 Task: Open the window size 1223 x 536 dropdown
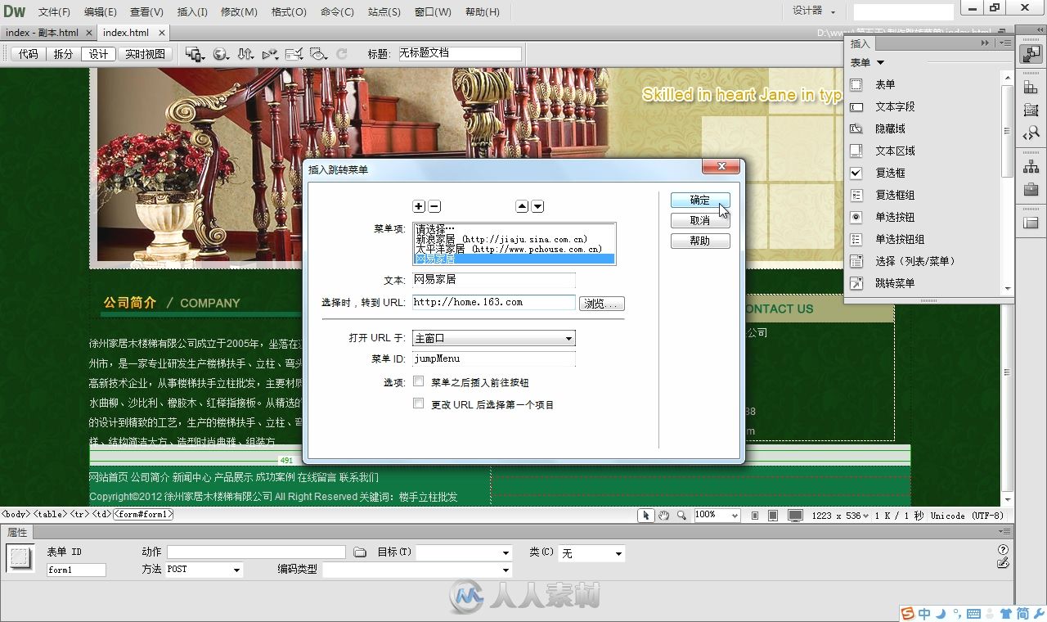838,516
